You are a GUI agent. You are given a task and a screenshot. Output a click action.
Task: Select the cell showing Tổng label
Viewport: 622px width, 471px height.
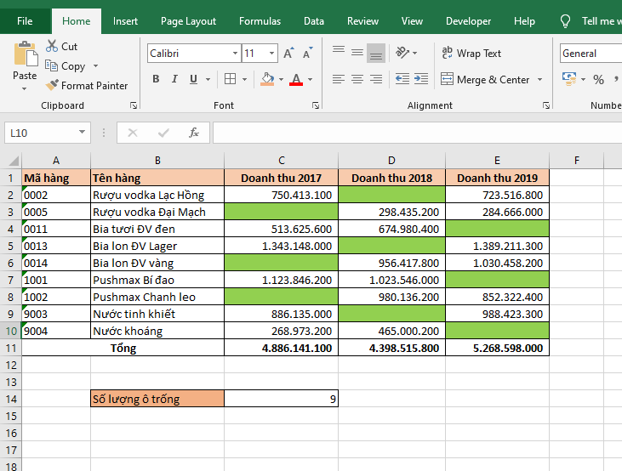[123, 348]
